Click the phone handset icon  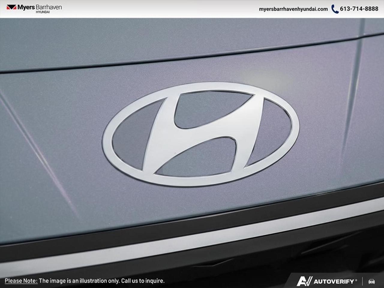coord(335,9)
